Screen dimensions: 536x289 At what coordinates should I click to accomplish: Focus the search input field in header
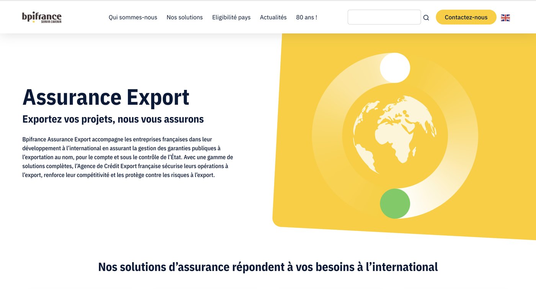point(384,17)
